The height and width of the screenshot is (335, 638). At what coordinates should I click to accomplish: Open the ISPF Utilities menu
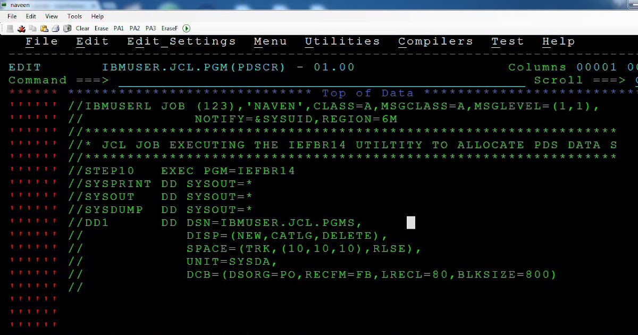coord(342,41)
